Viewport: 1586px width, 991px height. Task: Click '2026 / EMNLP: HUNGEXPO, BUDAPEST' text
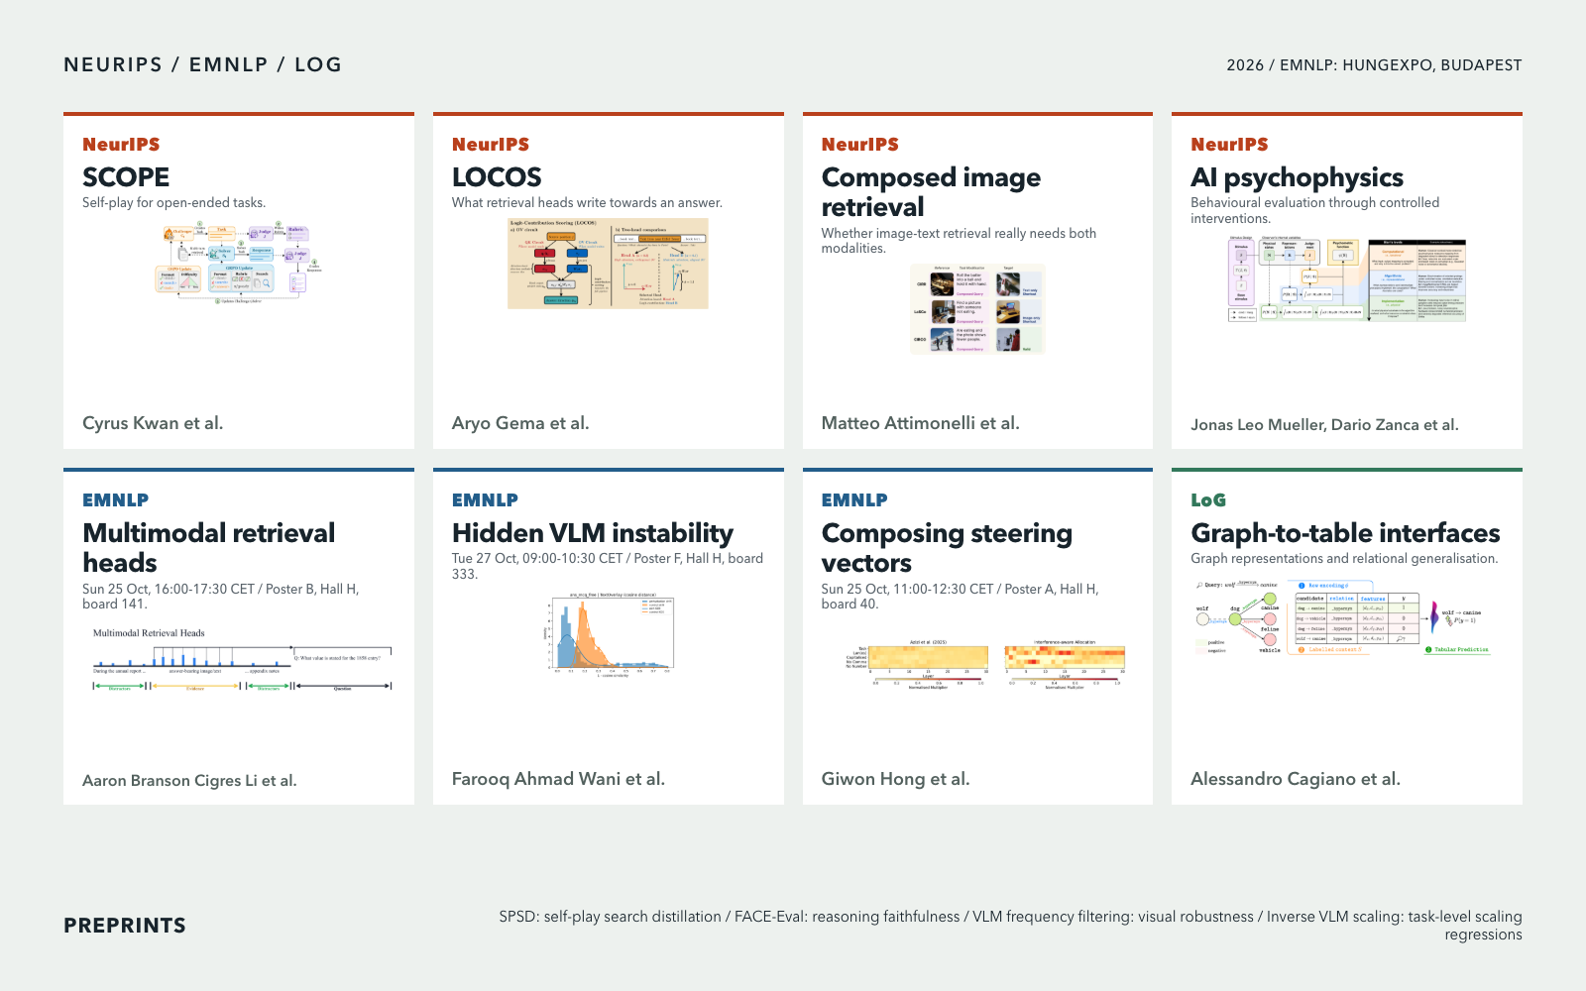(1374, 65)
